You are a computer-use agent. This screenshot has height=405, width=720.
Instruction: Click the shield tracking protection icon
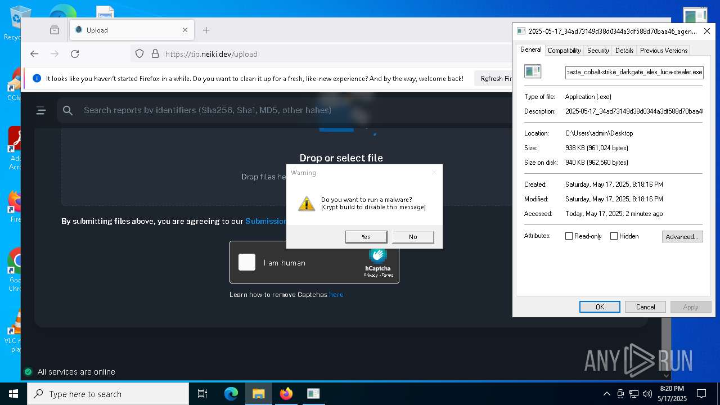(139, 54)
